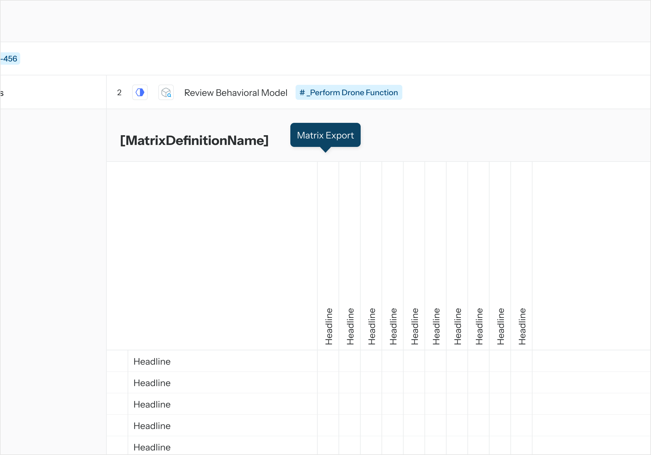Click matrix cell in second row, third column
The image size is (651, 455).
pos(371,383)
